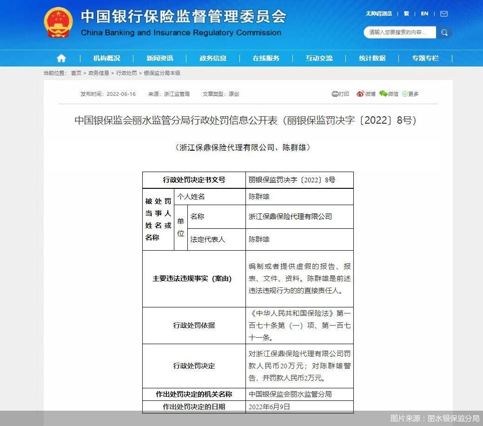483x426 pixels.
Task: Open more sharing options via the 更多 icon
Action: (x=406, y=94)
